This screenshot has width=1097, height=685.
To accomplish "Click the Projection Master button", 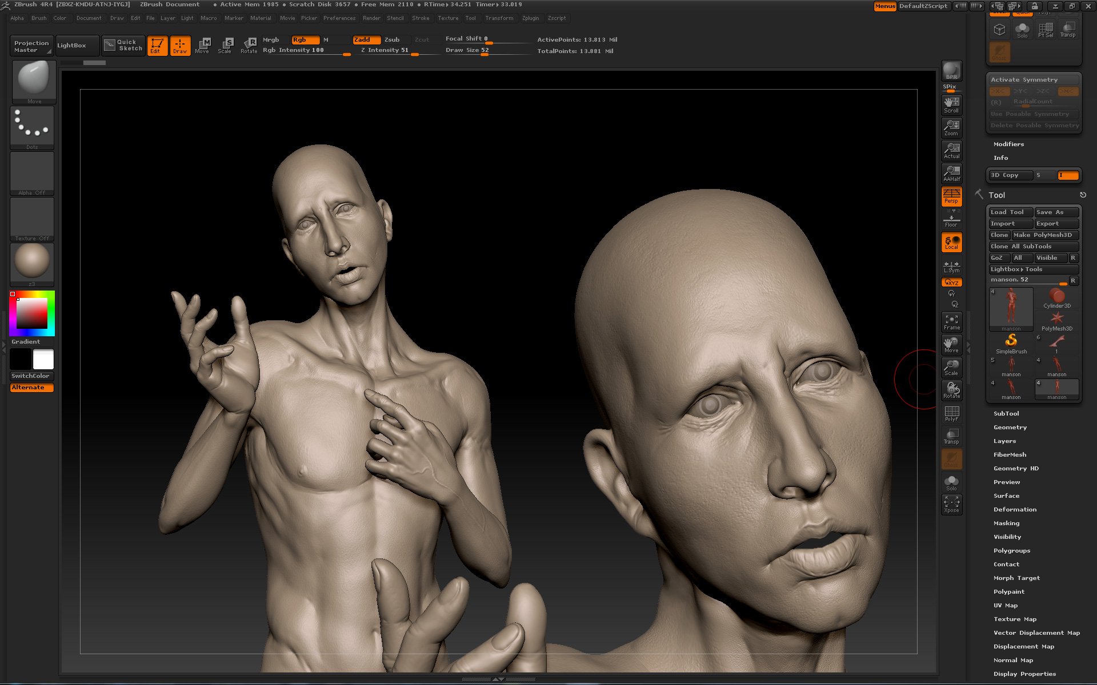I will click(x=31, y=46).
